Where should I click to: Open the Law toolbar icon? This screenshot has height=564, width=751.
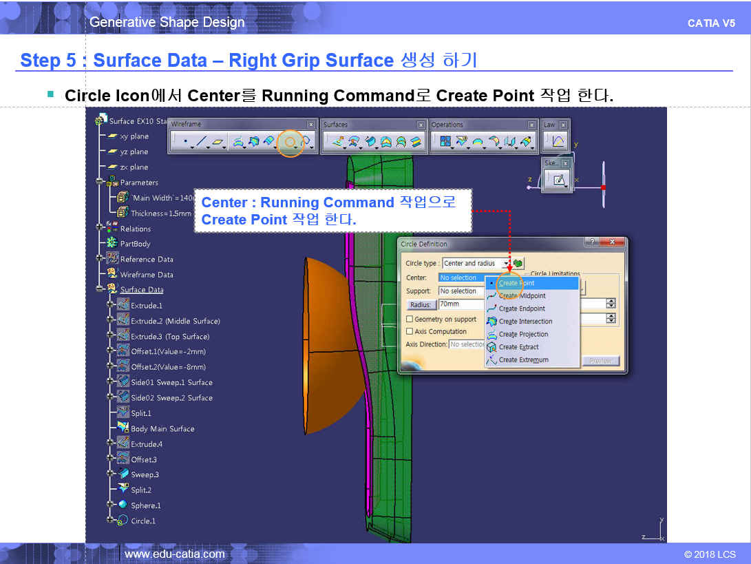pyautogui.click(x=554, y=143)
